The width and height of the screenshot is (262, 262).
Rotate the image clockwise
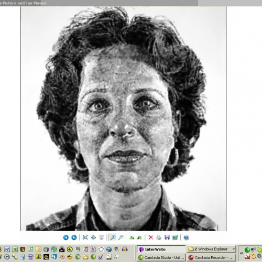132,237
